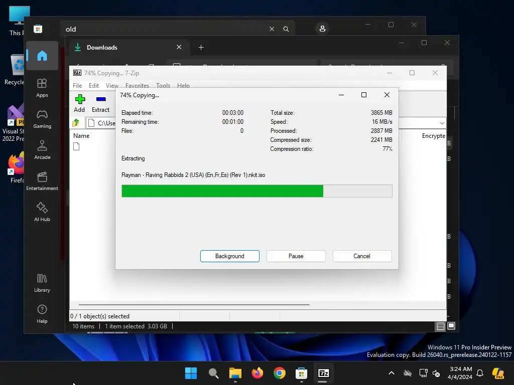
Task: Open Microsoft Store from the taskbar
Action: pyautogui.click(x=301, y=373)
